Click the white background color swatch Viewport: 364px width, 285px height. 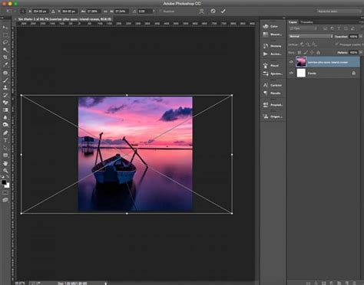(x=8, y=185)
